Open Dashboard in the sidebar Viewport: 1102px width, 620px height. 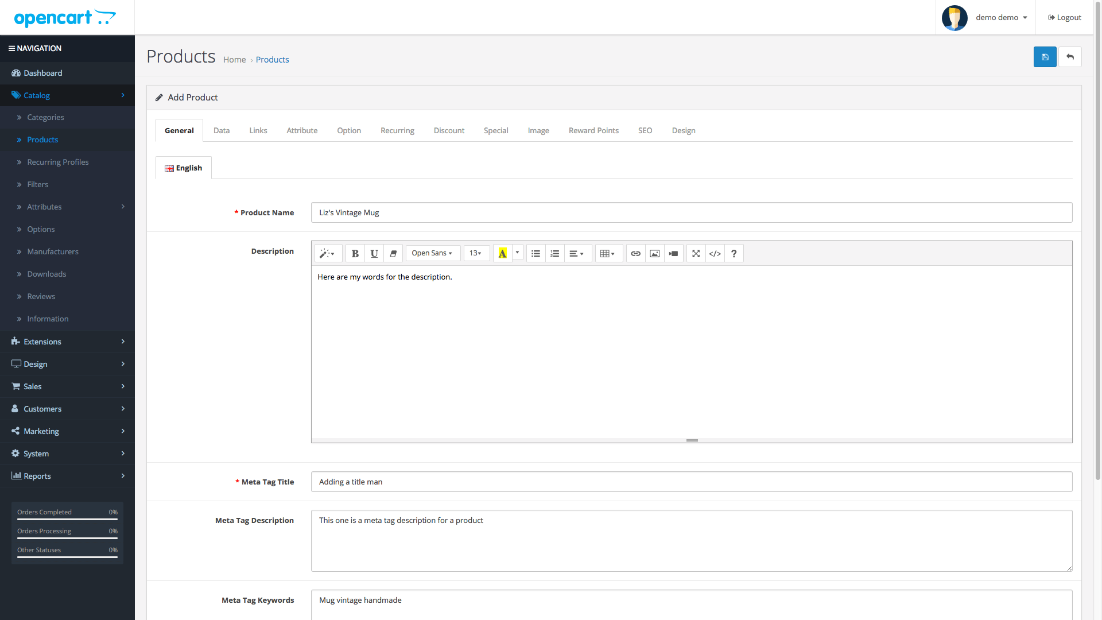[67, 73]
